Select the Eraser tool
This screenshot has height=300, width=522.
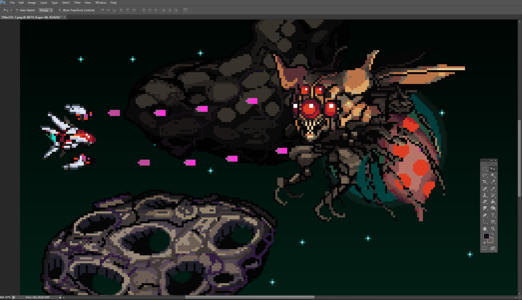pos(485,202)
